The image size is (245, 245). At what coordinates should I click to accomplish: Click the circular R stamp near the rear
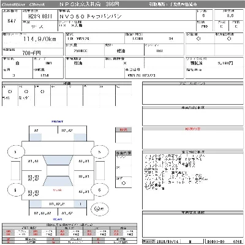point(99,209)
